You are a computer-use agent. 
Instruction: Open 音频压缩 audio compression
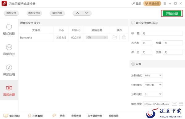pos(9,70)
